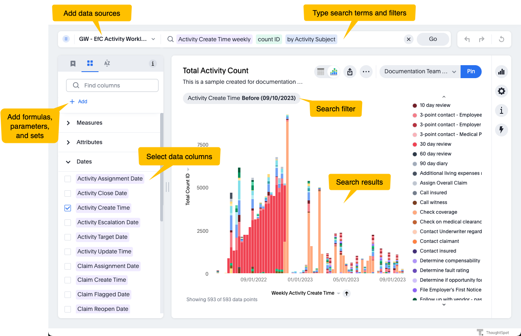The image size is (521, 336).
Task: Enable the Activity Close Date checkbox
Action: click(x=67, y=193)
